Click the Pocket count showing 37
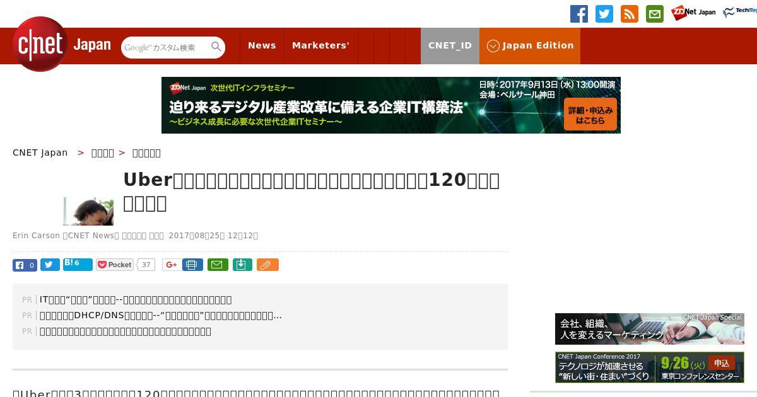This screenshot has height=397, width=757. pos(146,265)
